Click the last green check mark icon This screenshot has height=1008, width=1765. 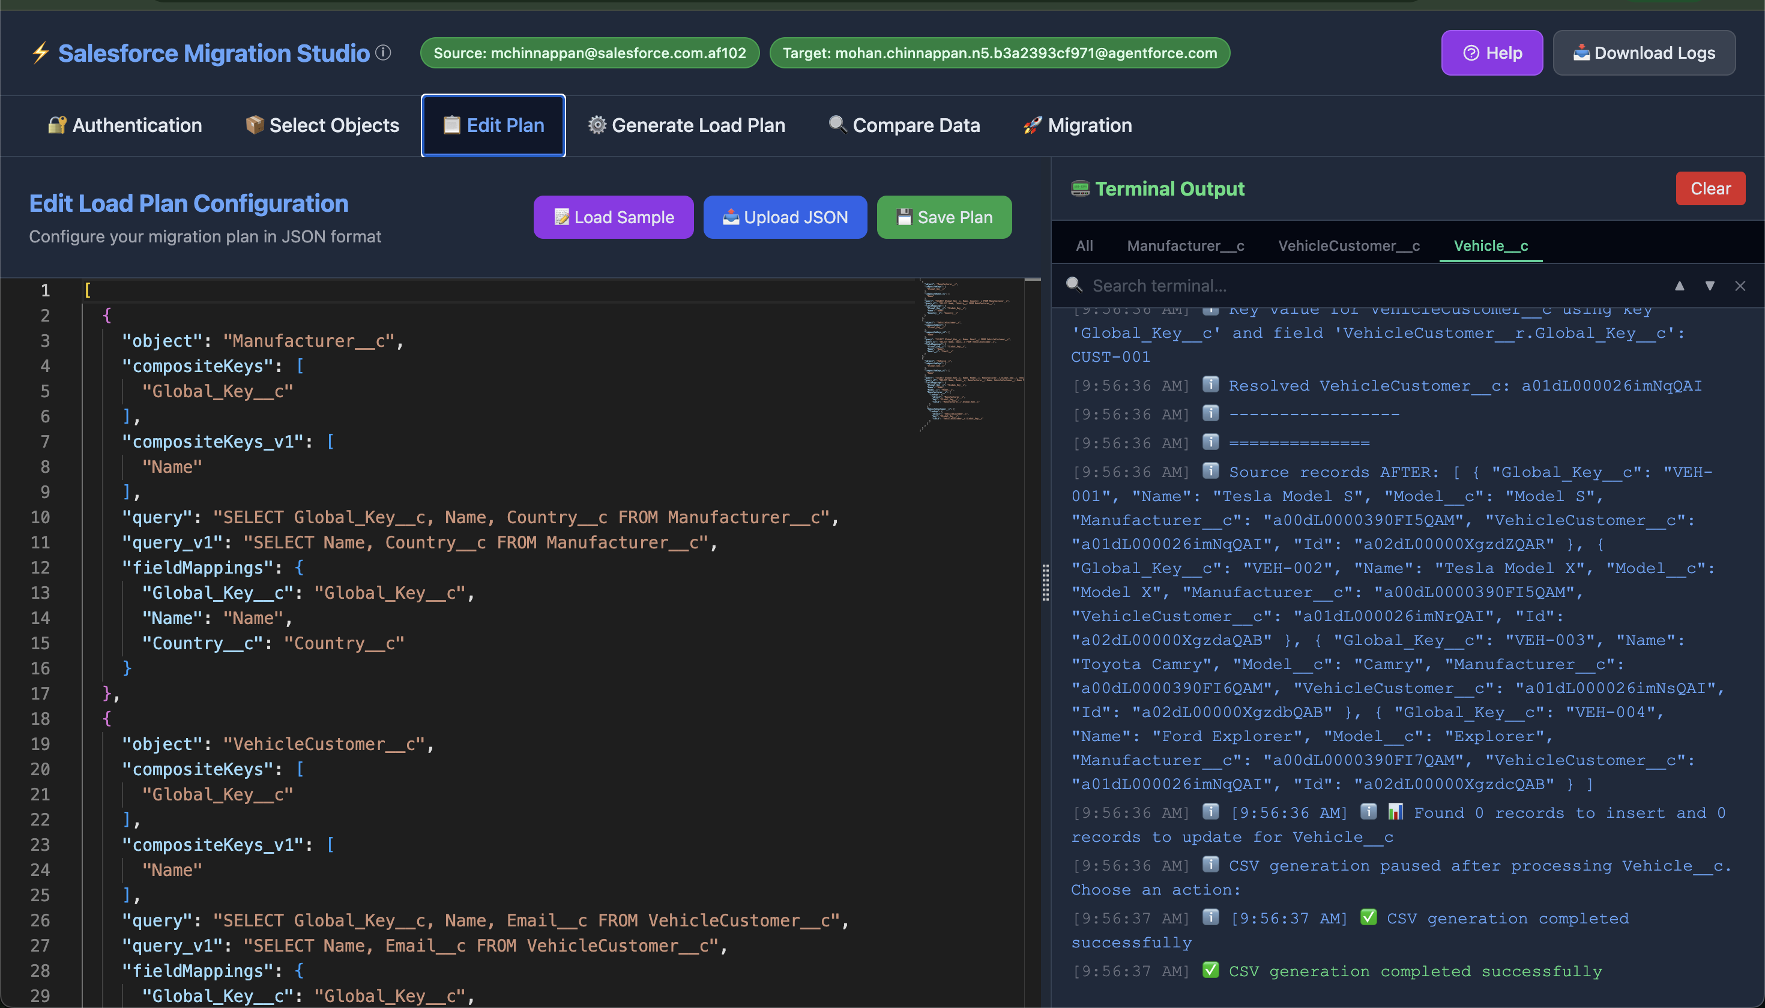1211,970
